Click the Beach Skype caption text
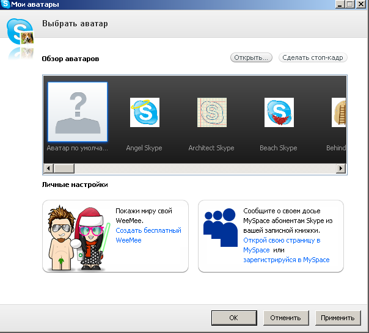The image size is (369, 333). tap(279, 148)
